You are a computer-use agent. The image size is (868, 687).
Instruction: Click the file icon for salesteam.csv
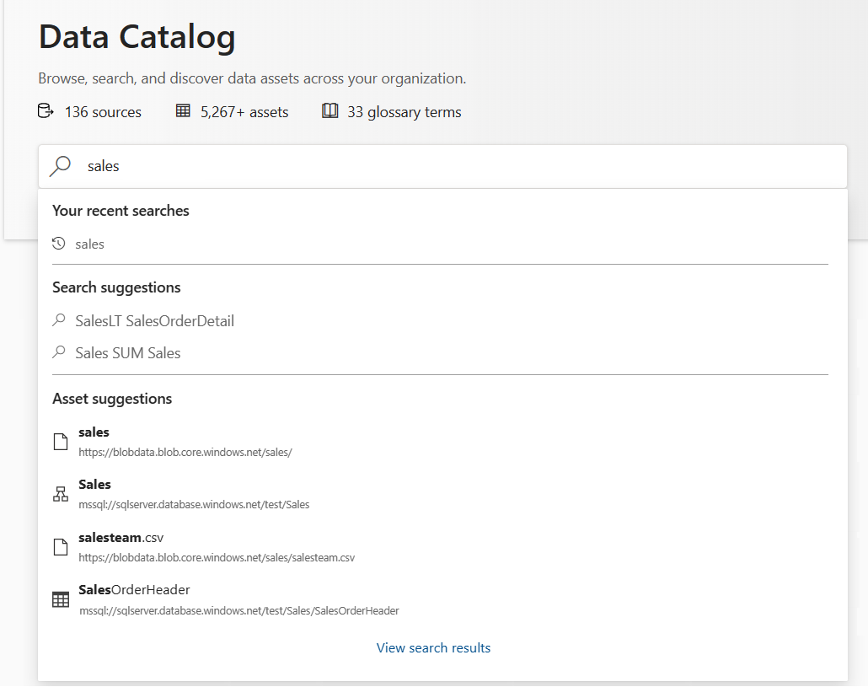[60, 547]
